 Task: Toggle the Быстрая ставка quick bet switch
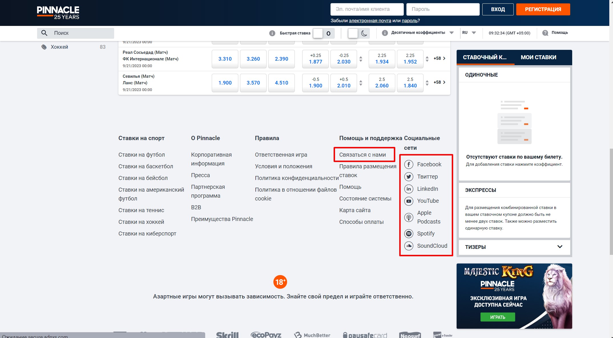pyautogui.click(x=323, y=33)
